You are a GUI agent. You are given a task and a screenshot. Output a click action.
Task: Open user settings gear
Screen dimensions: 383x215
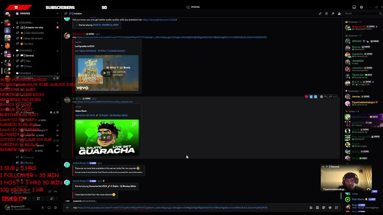point(55,208)
